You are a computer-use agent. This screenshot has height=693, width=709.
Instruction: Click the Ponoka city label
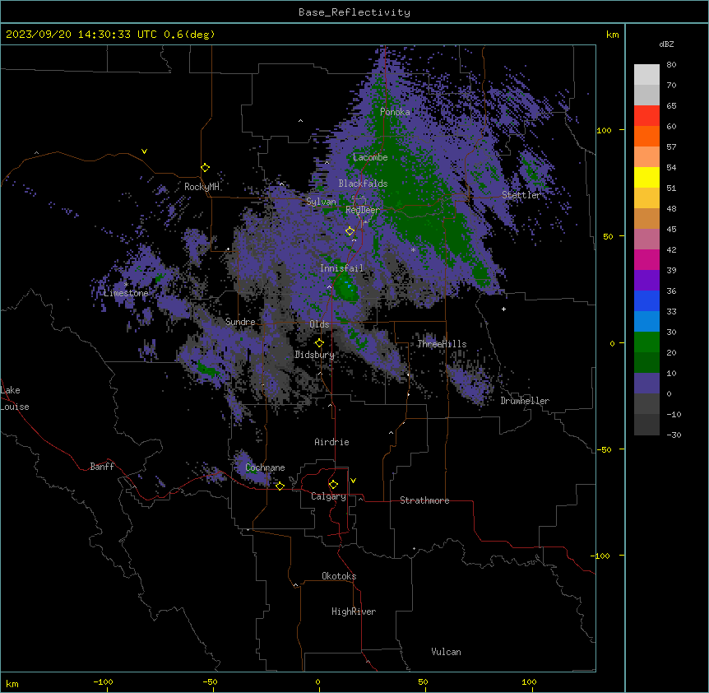click(x=395, y=112)
